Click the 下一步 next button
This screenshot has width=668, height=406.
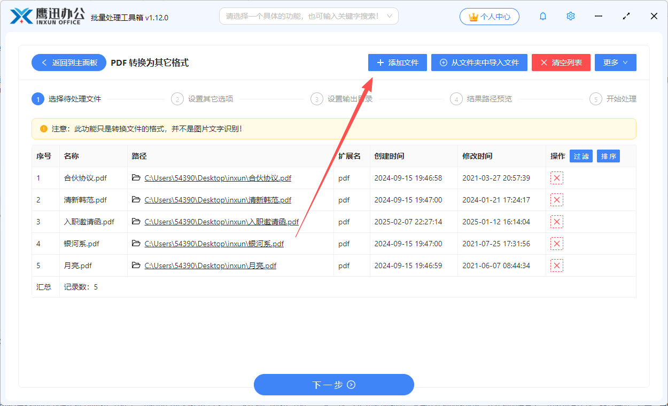(x=334, y=385)
